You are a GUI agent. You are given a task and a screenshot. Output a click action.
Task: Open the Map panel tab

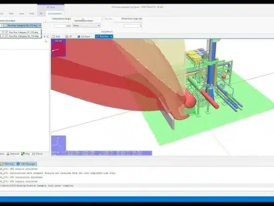[x=25, y=154]
